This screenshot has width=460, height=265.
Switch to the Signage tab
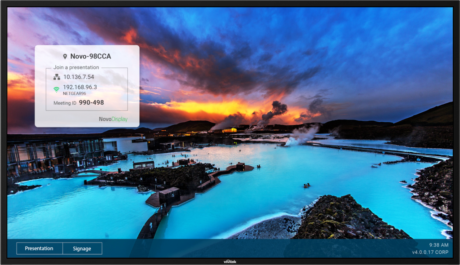(82, 248)
